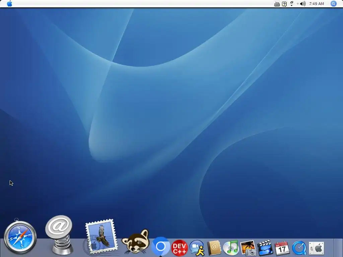Launch QuickTime Player from dock
Screen dimensions: 343x257
(299, 248)
